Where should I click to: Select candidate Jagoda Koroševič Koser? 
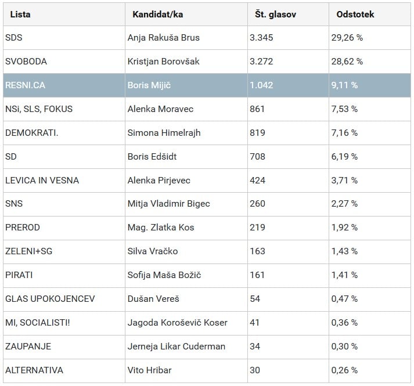click(177, 323)
